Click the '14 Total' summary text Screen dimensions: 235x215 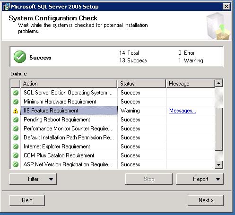click(129, 53)
